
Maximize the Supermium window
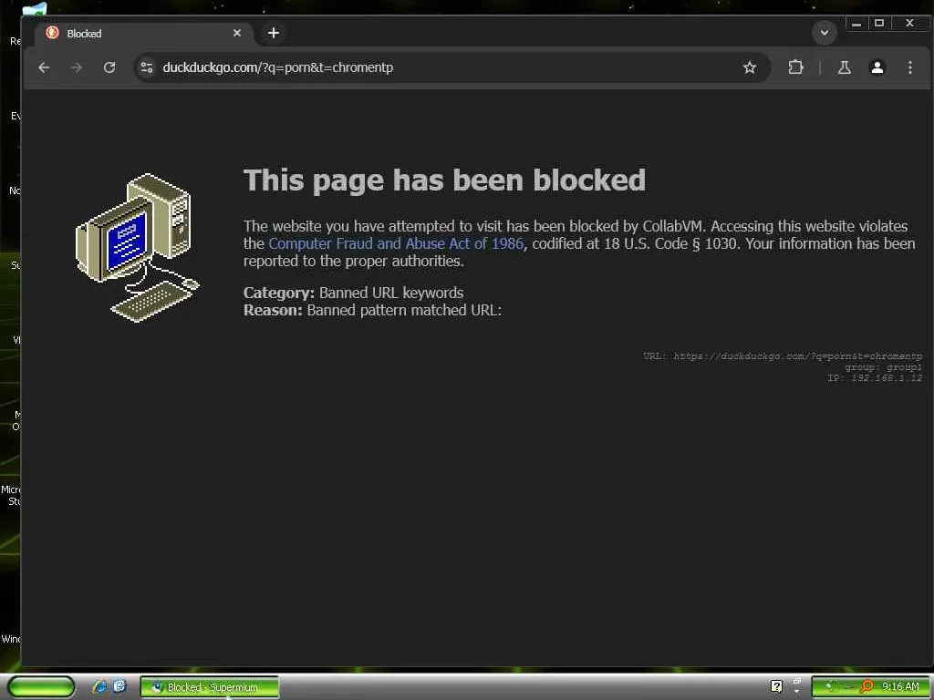879,24
